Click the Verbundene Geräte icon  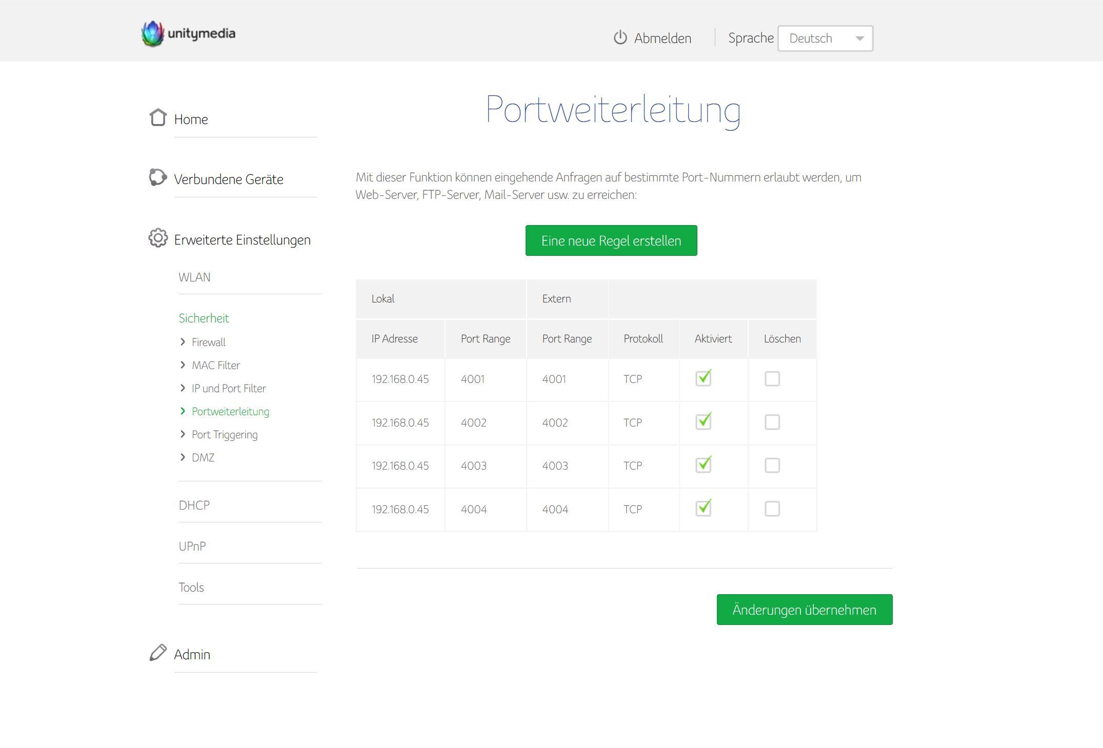pyautogui.click(x=158, y=177)
